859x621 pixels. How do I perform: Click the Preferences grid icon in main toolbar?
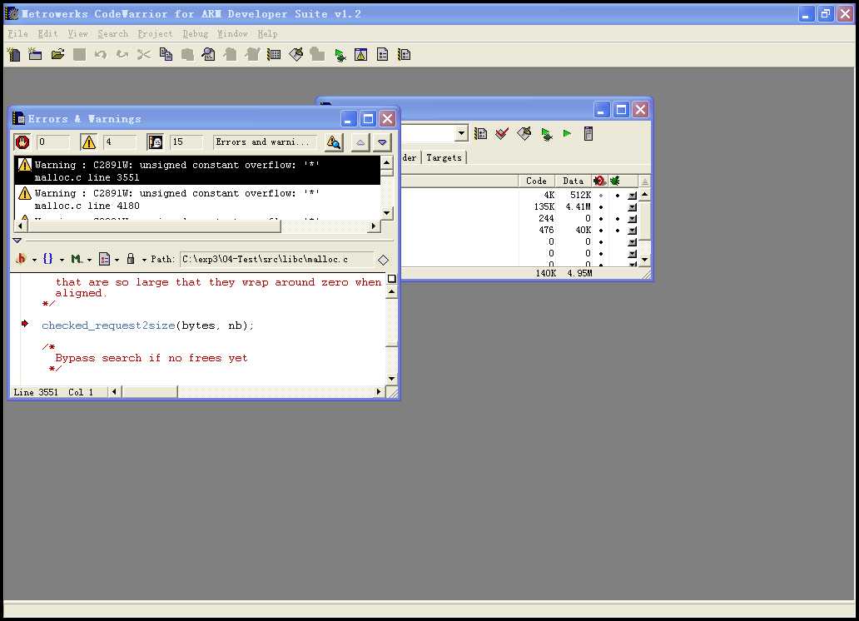point(274,54)
